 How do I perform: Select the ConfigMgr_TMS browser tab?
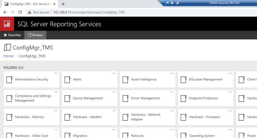click(x=30, y=4)
